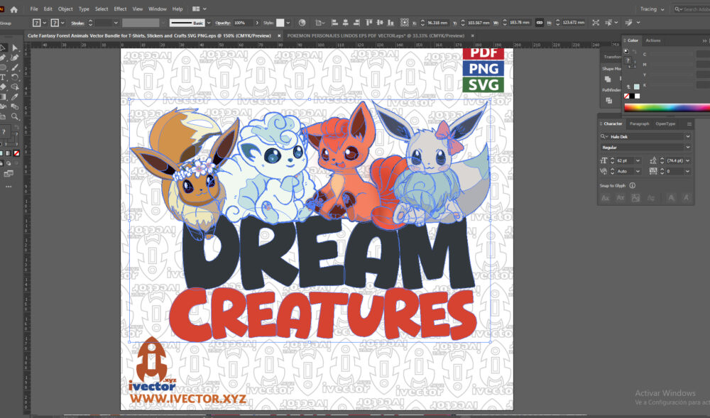Open the Regular font style dropdown
The height and width of the screenshot is (418, 710).
click(688, 147)
